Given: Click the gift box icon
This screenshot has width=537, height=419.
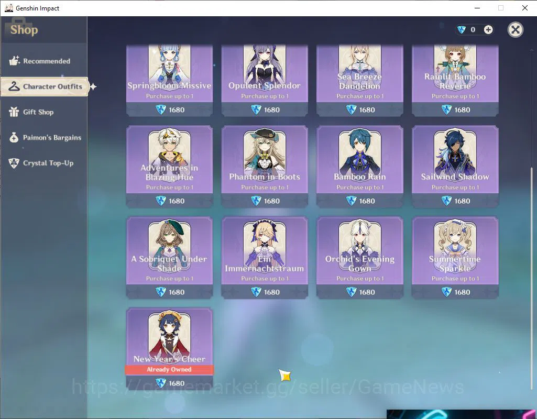Looking at the screenshot, I should pyautogui.click(x=14, y=112).
